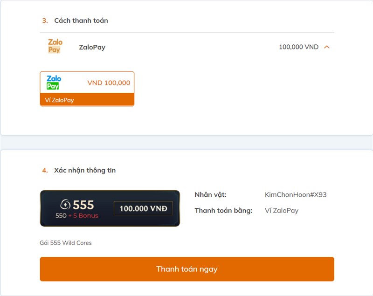Click the Wild Cores swirl icon
This screenshot has width=373, height=296.
point(66,204)
